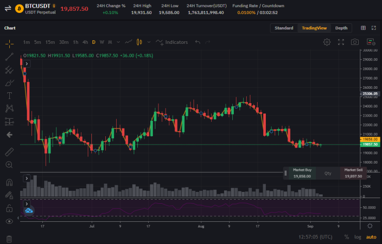Take a chart snapshot with camera icon
Screen dimensions: 382x244
coord(355,42)
